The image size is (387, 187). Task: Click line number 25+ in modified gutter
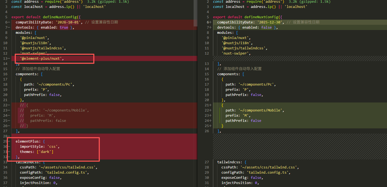[208, 126]
